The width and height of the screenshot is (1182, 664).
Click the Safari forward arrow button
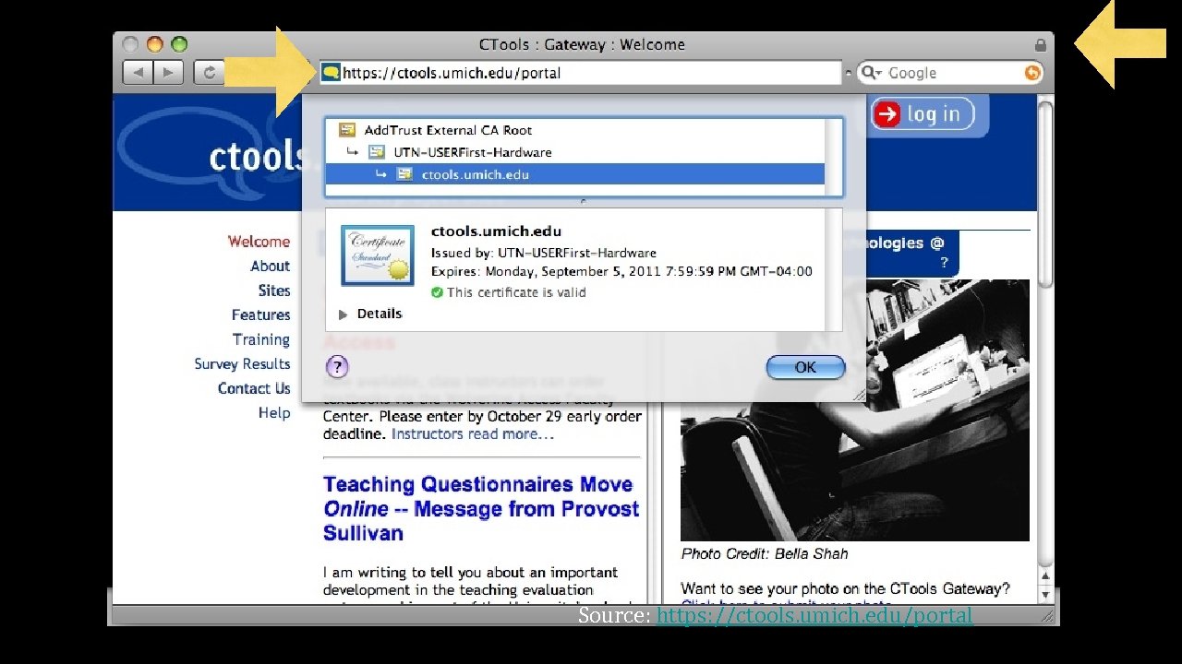[167, 72]
